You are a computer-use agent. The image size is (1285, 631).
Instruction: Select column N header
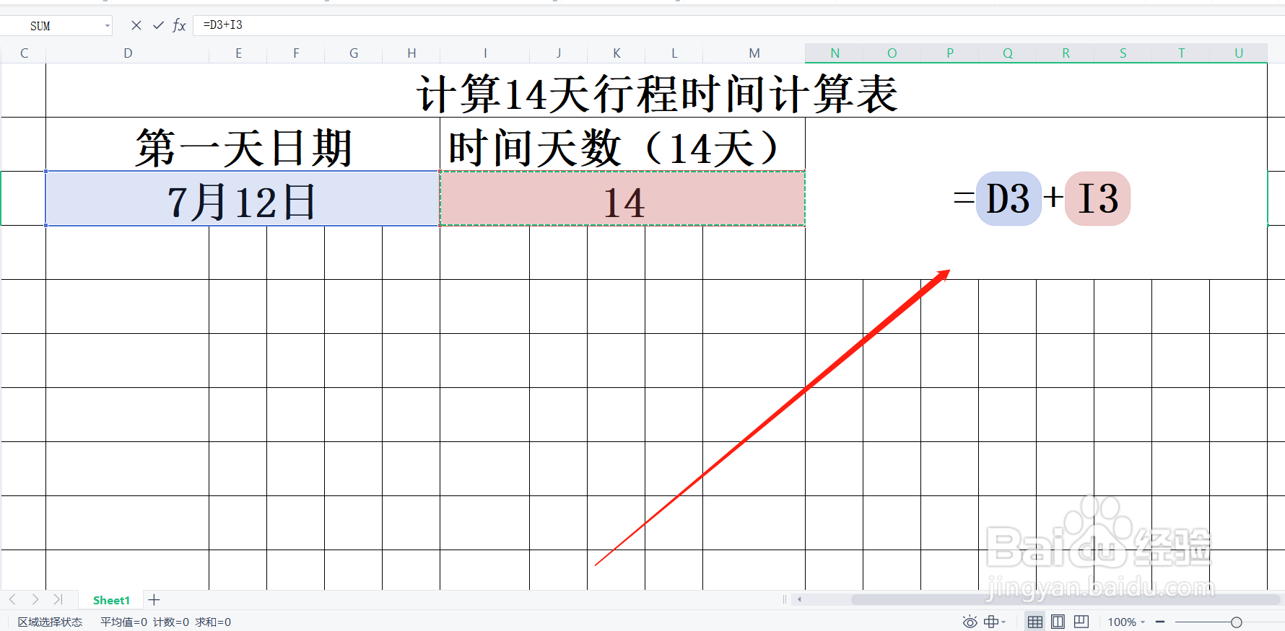tap(835, 53)
